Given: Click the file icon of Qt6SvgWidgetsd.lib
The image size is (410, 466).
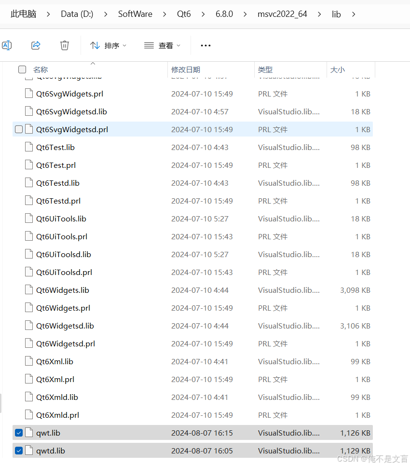Looking at the screenshot, I should pyautogui.click(x=29, y=111).
